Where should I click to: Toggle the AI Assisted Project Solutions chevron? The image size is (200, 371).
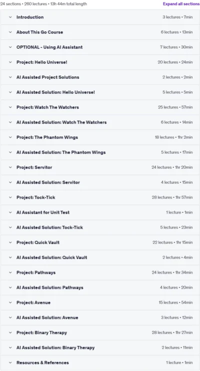[x=10, y=77]
